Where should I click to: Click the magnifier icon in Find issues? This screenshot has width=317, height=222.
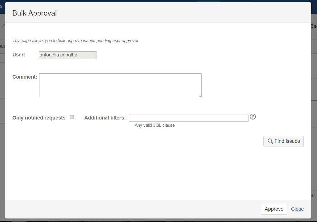click(x=270, y=141)
